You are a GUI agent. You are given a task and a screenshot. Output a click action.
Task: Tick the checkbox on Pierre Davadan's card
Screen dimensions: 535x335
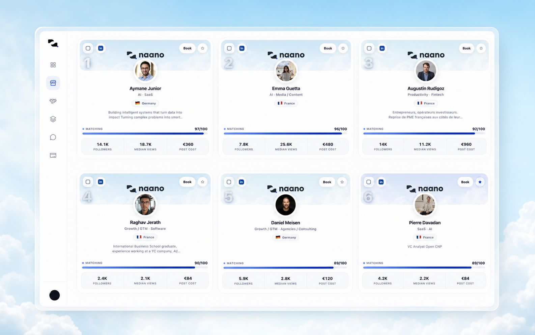[x=369, y=182]
